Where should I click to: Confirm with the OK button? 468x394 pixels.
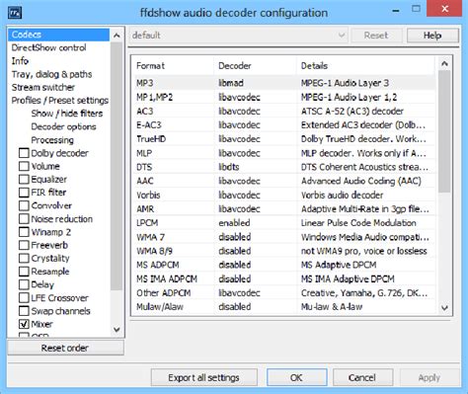coord(297,377)
